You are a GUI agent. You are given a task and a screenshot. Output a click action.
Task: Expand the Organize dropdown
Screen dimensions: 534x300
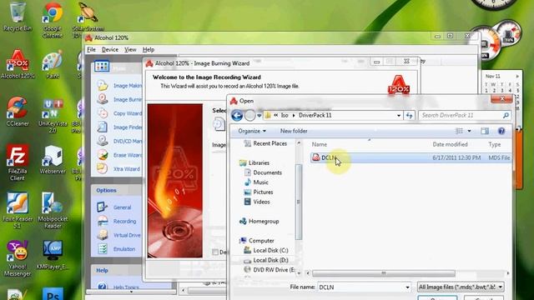(x=252, y=131)
